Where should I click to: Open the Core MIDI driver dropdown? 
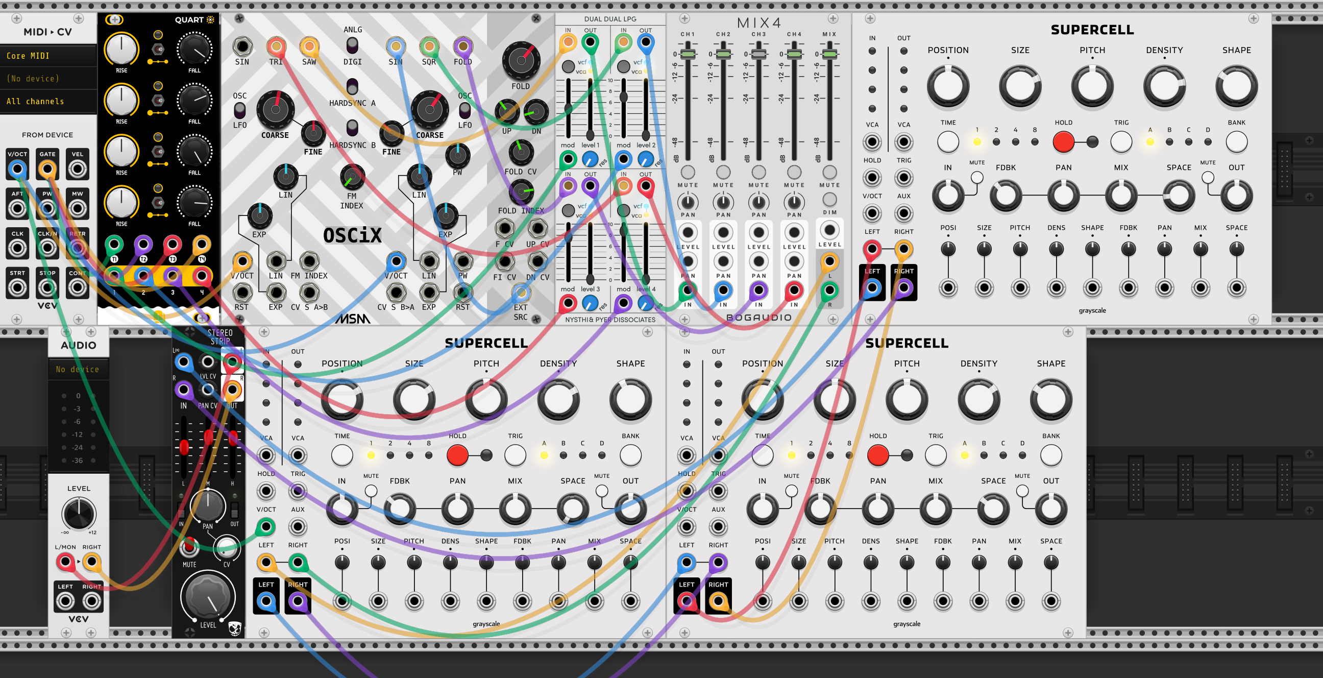click(48, 56)
